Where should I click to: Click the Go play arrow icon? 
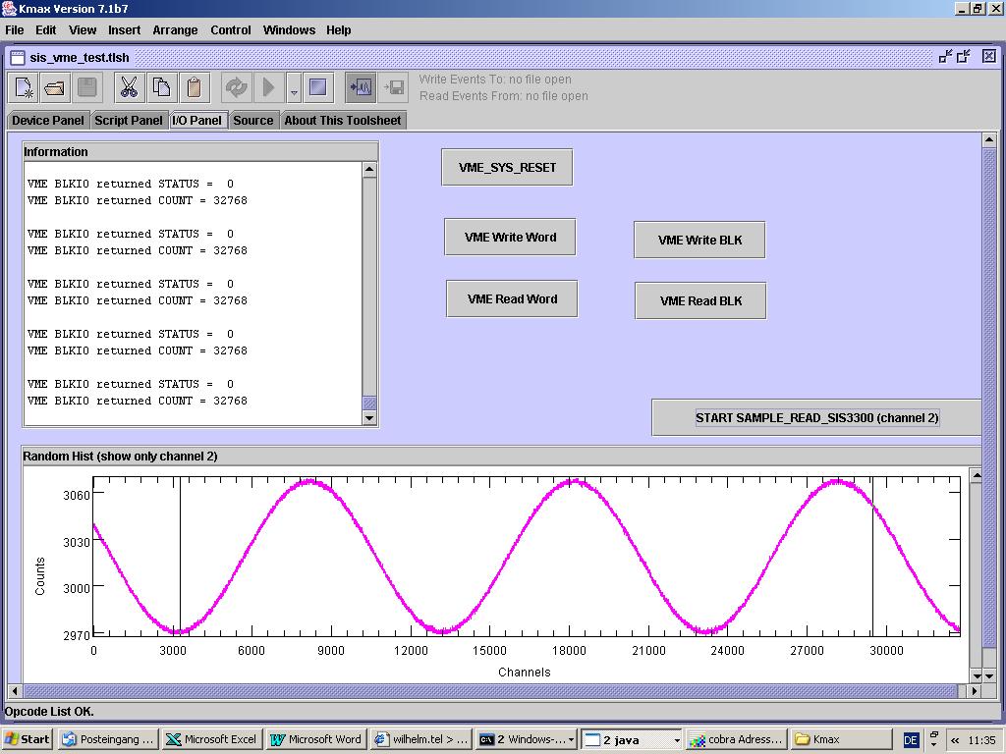pos(269,87)
